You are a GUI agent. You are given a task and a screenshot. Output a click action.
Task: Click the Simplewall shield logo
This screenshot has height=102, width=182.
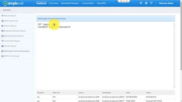5,3
